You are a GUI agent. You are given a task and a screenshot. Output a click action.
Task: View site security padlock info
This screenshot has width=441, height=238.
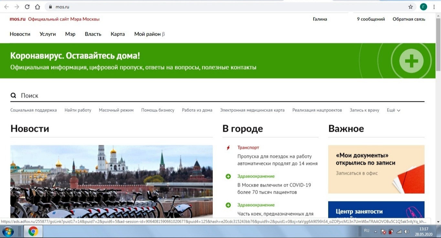[50, 7]
